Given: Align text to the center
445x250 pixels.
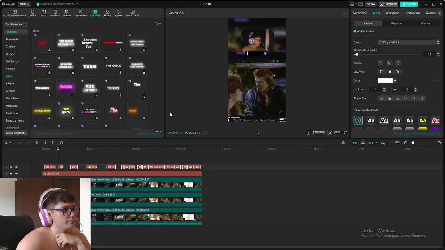Looking at the screenshot, I should [x=390, y=98].
